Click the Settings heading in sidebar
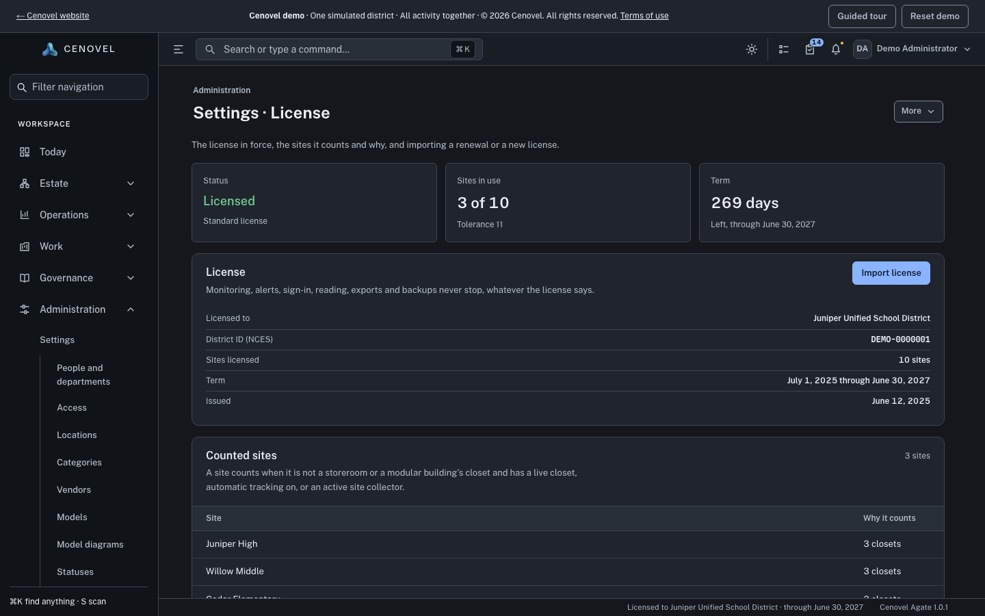This screenshot has height=616, width=985. 57,340
